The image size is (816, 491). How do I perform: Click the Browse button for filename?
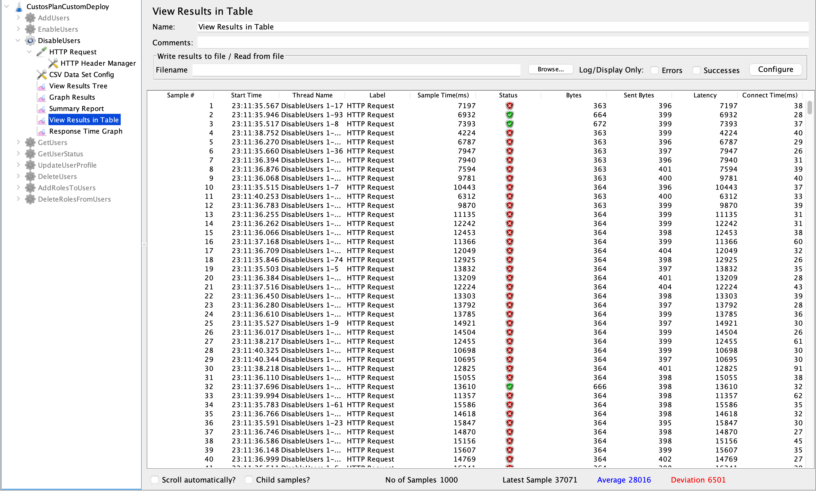(x=548, y=69)
